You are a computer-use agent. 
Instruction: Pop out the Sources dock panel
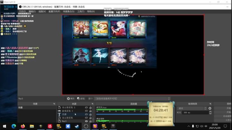pyautogui.click(x=92, y=104)
